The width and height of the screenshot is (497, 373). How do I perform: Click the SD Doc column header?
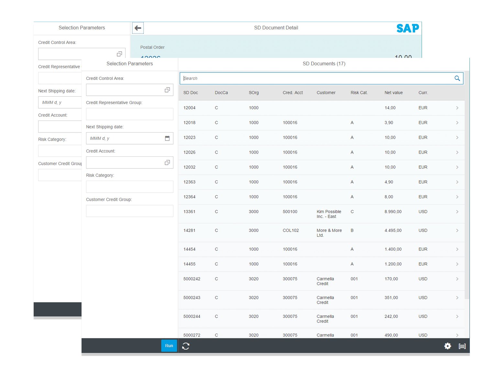click(191, 93)
